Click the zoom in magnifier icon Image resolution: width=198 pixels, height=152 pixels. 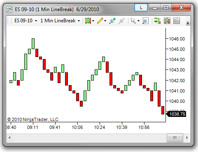(112, 21)
